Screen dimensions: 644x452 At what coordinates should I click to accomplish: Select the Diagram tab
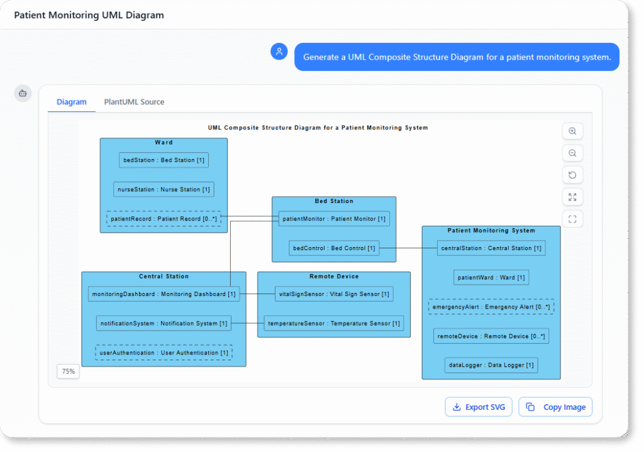71,101
